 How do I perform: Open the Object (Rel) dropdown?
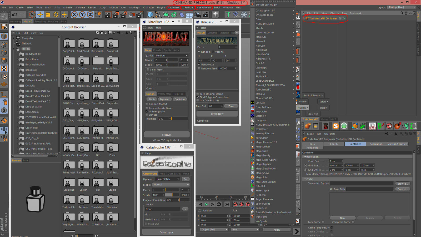(x=214, y=230)
